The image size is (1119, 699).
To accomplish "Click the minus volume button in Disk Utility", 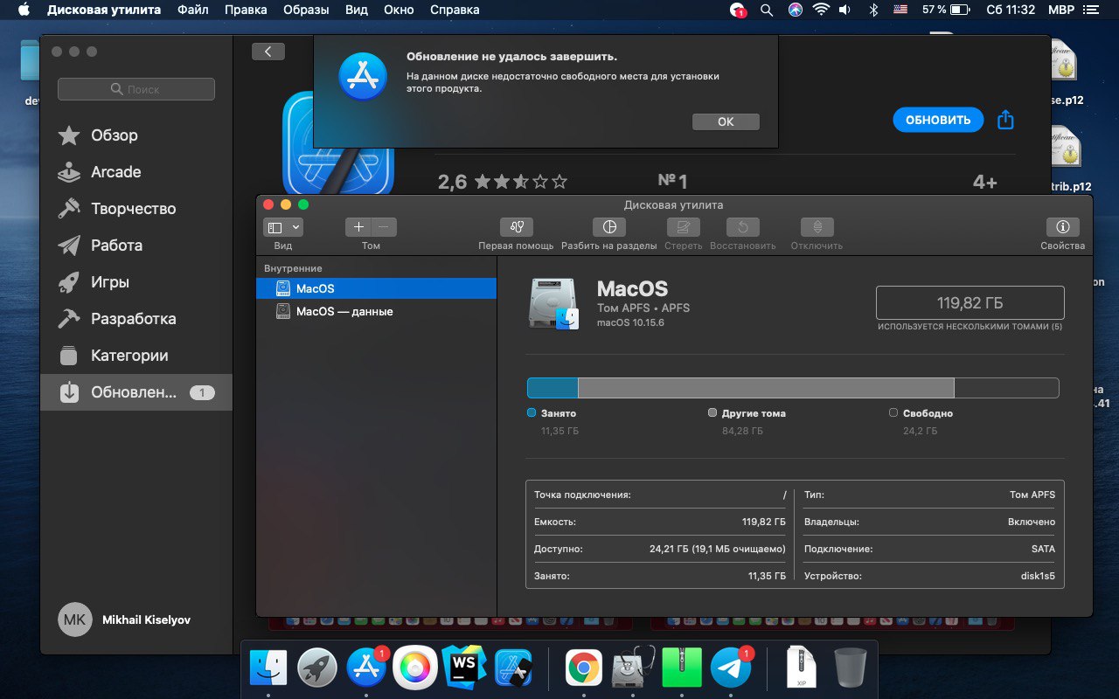I will point(384,227).
